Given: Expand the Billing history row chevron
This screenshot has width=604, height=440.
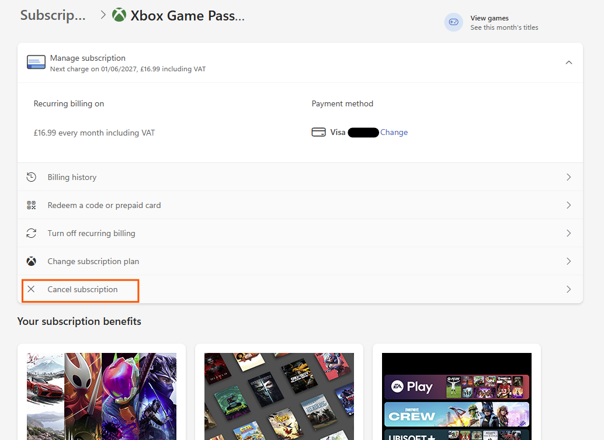Looking at the screenshot, I should tap(568, 177).
